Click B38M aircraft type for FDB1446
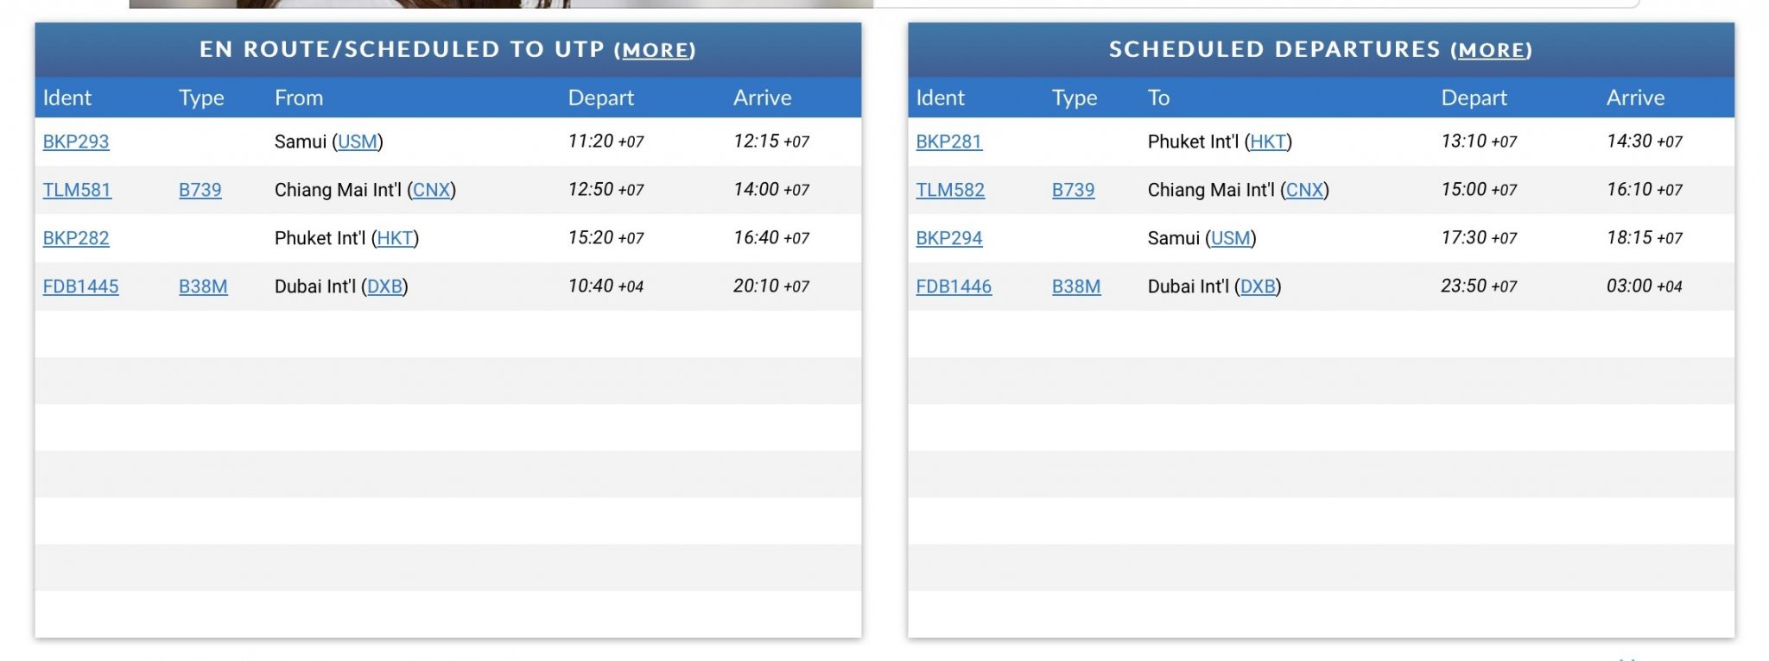This screenshot has height=661, width=1769. click(x=1076, y=286)
